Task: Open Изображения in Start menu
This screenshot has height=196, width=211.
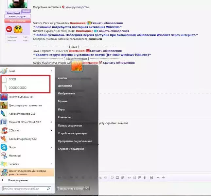Action: (x=66, y=93)
